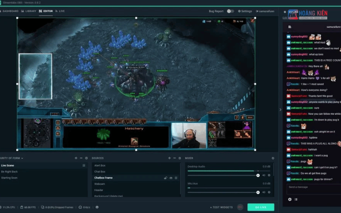This screenshot has width=341, height=213.
Task: Open the chat viewer list icon
Action: pyautogui.click(x=296, y=199)
